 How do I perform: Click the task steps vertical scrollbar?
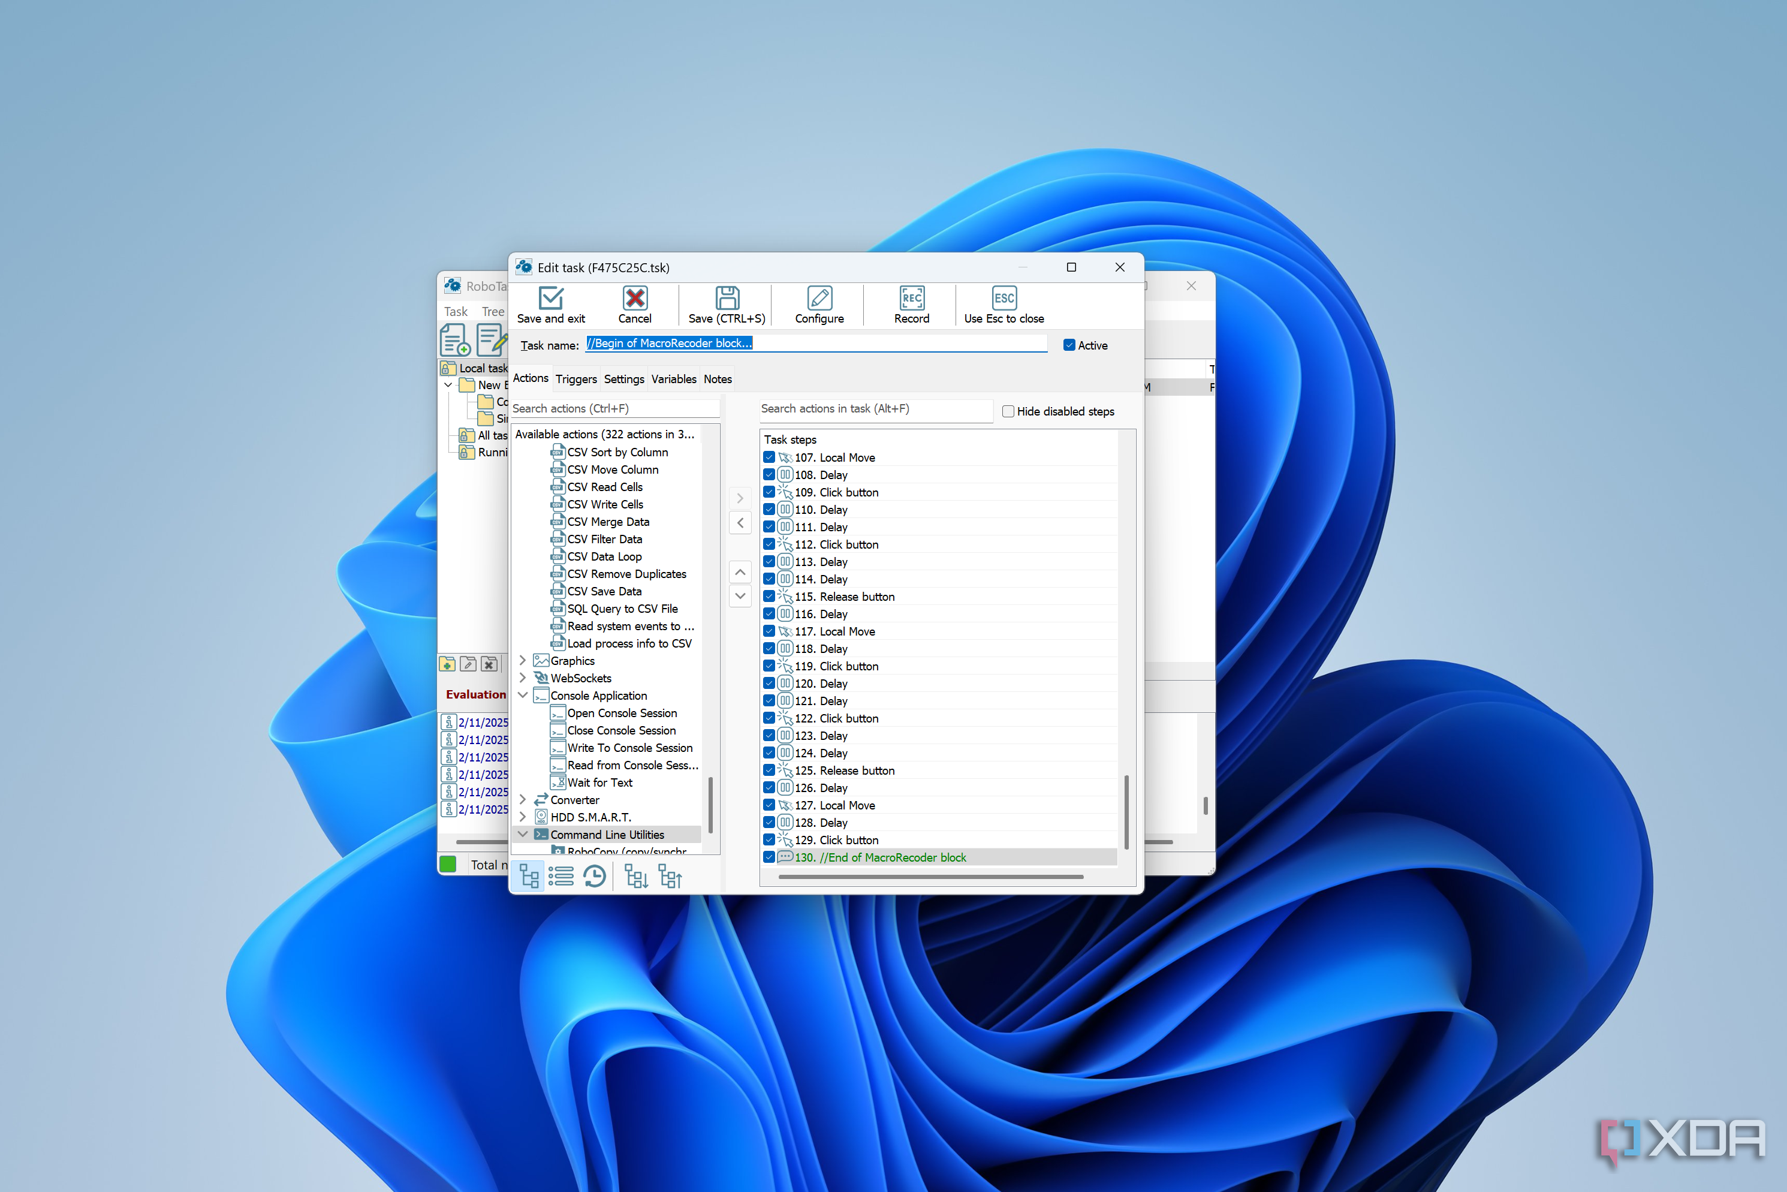1126,812
